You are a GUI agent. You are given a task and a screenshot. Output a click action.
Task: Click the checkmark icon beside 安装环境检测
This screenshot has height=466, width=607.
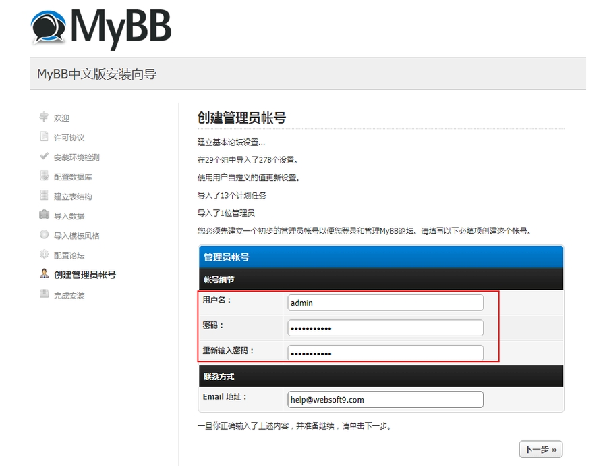[44, 157]
